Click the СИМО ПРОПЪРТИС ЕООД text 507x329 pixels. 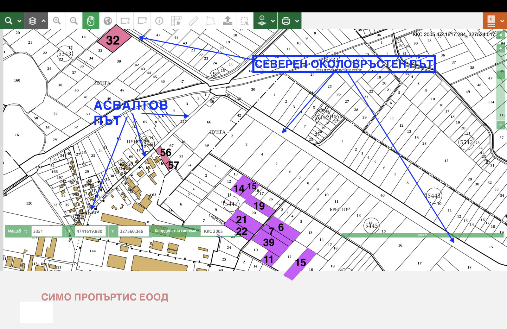pos(105,297)
